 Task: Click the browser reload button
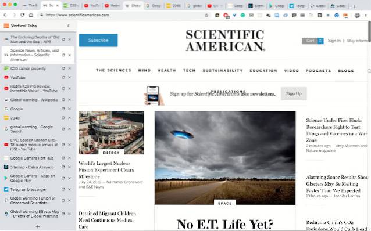(x=22, y=15)
